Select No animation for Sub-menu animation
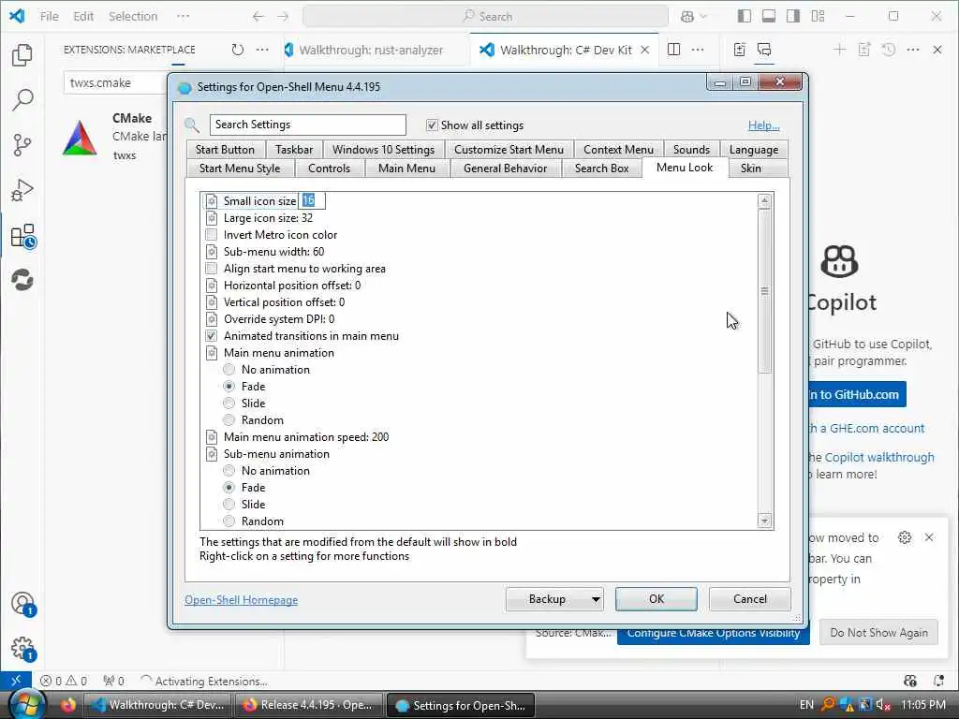This screenshot has height=719, width=959. pyautogui.click(x=229, y=471)
